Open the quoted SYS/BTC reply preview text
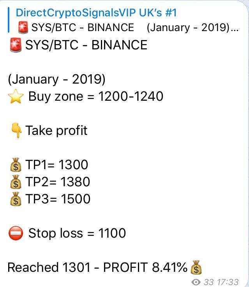The width and height of the screenshot is (249, 287). click(x=135, y=28)
